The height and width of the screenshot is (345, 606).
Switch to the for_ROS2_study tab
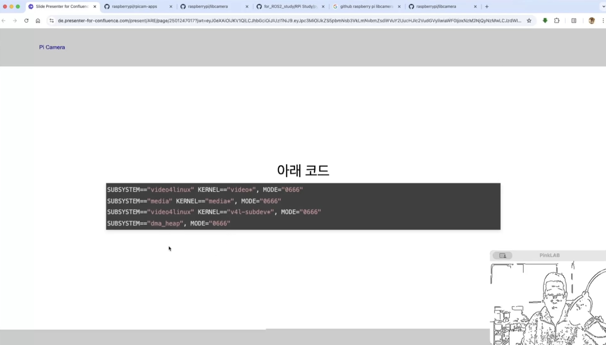[290, 6]
